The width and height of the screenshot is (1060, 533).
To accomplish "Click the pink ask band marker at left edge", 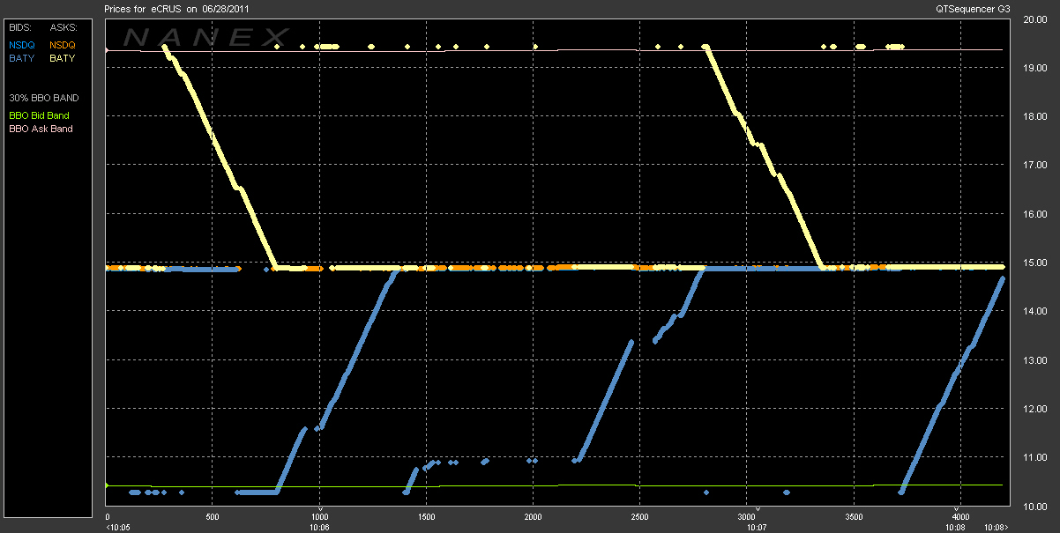I will (x=106, y=50).
